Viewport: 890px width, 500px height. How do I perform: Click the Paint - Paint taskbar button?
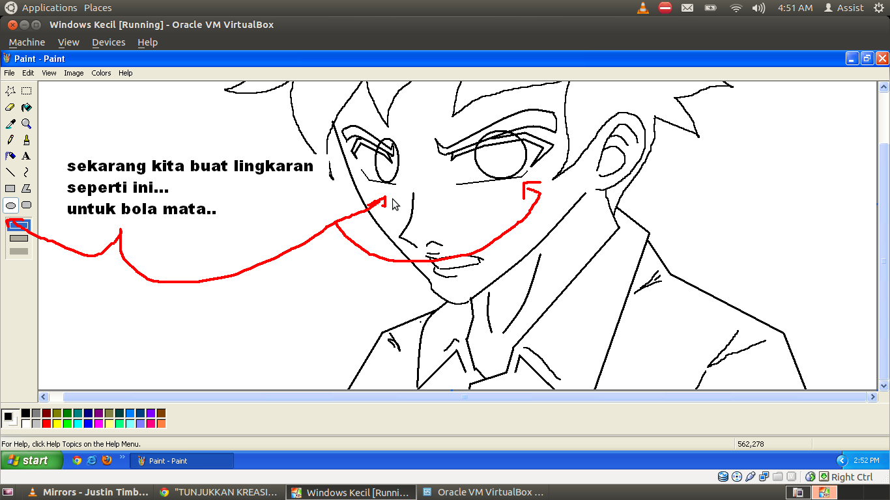[x=182, y=461]
